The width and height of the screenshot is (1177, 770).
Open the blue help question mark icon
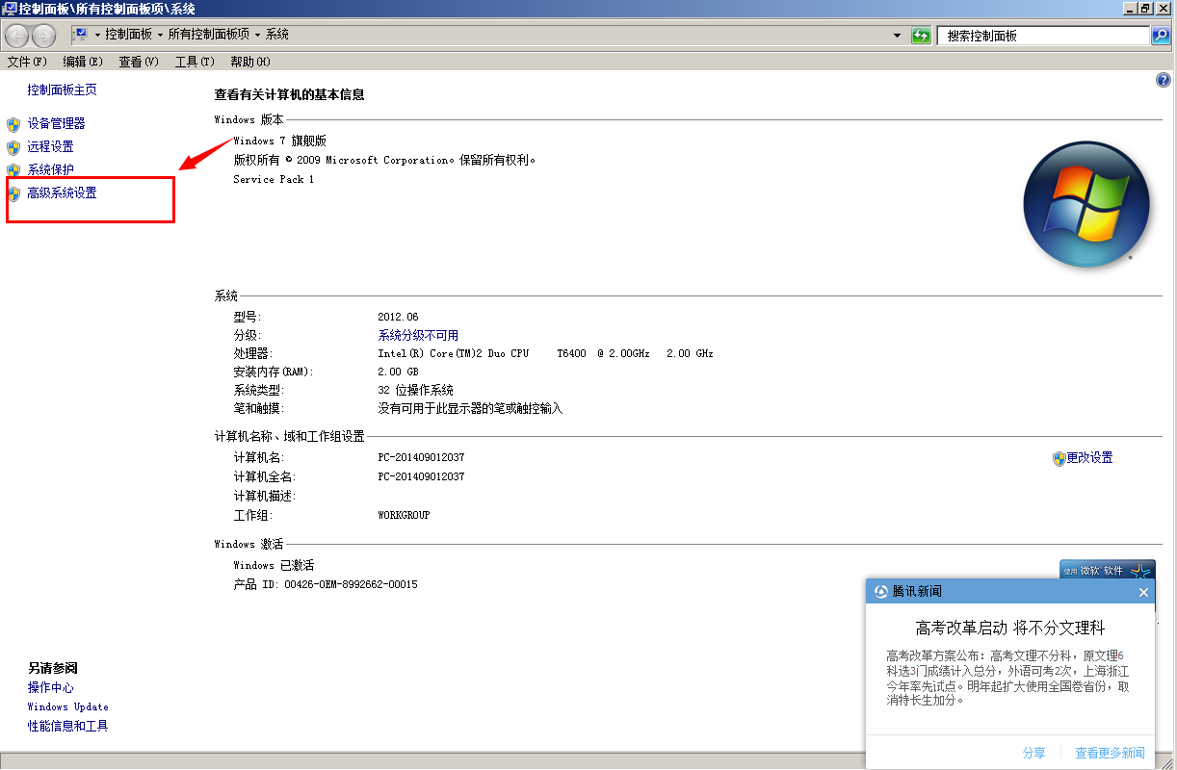coord(1163,81)
